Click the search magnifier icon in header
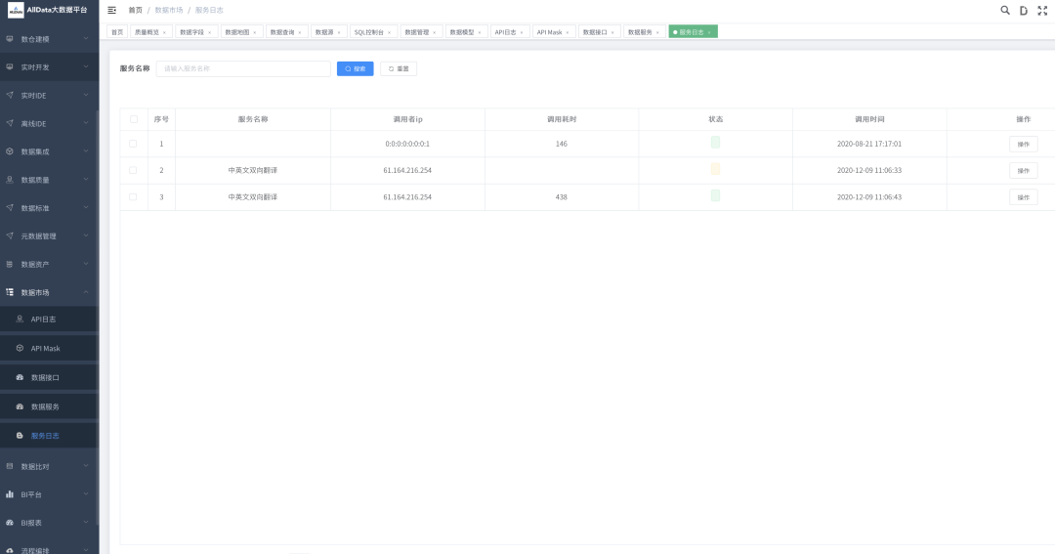 pos(1005,10)
